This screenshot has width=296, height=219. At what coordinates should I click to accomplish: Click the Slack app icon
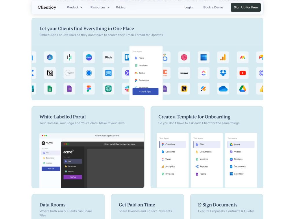(126, 89)
